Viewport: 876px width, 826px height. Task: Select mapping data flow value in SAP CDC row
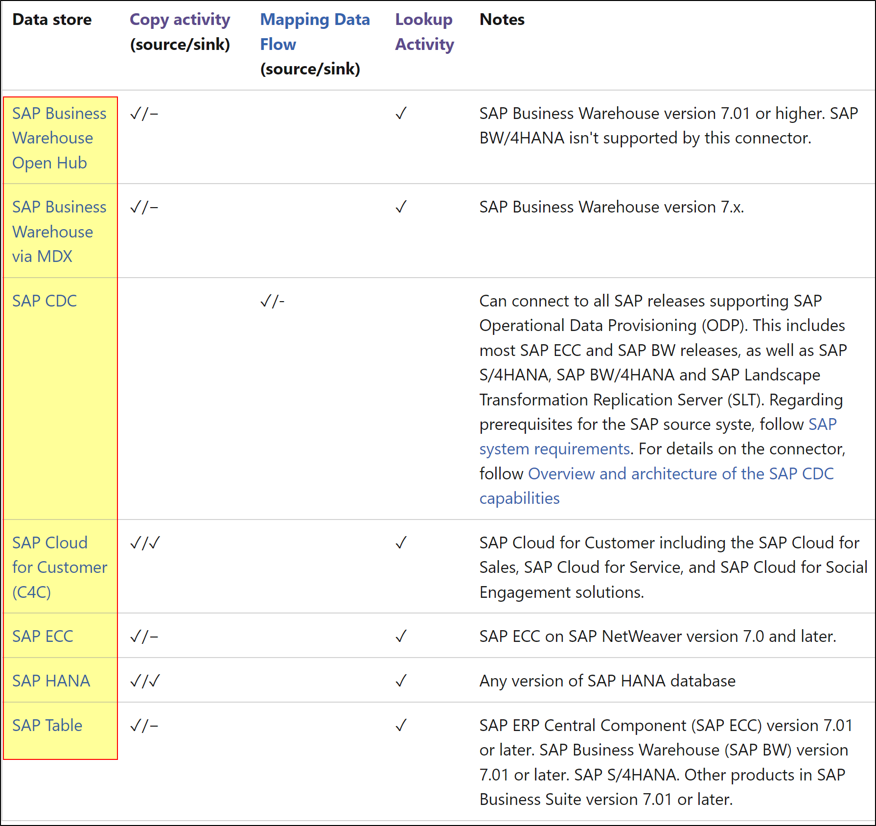[x=272, y=301]
